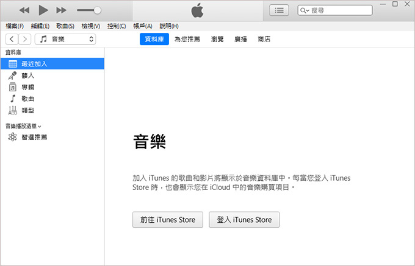Go forward with the right arrow button
415x266 pixels.
pos(24,39)
